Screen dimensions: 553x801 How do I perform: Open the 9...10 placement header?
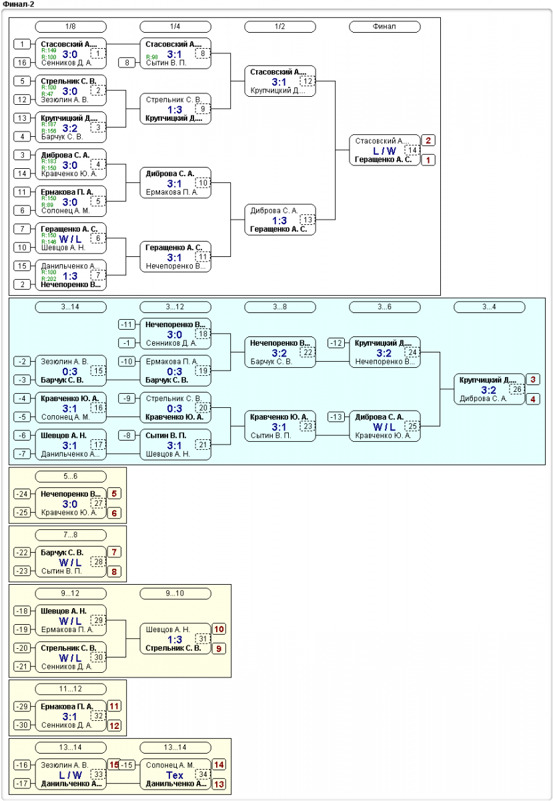[175, 593]
